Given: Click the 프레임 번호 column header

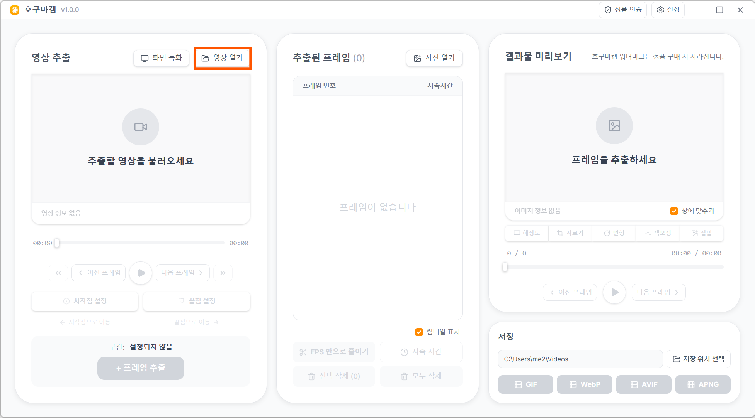Looking at the screenshot, I should coord(319,86).
